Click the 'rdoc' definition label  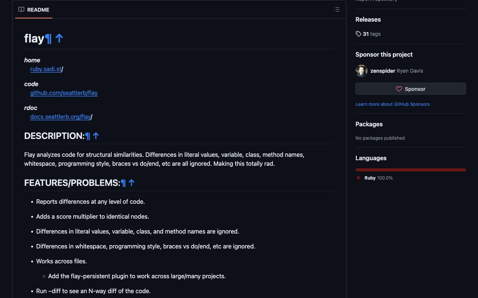pyautogui.click(x=31, y=108)
